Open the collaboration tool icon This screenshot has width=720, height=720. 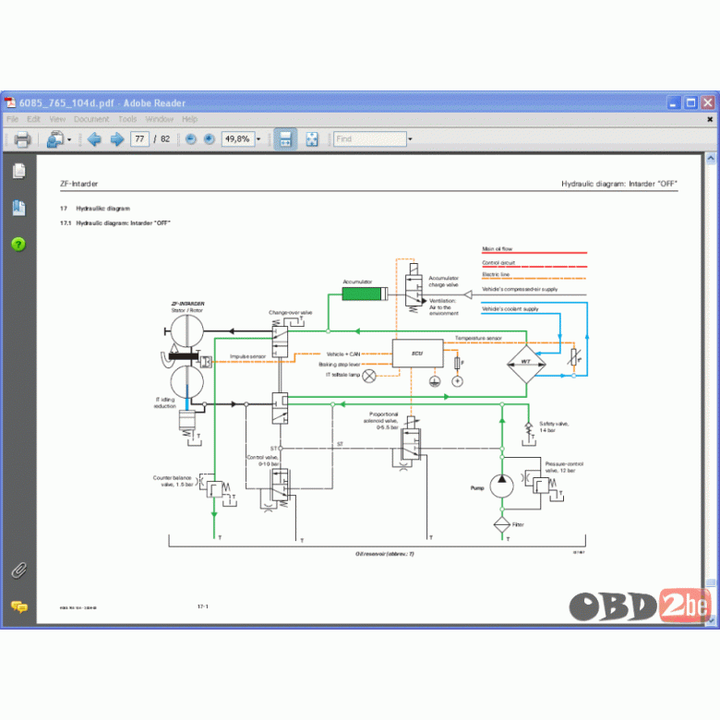55,138
